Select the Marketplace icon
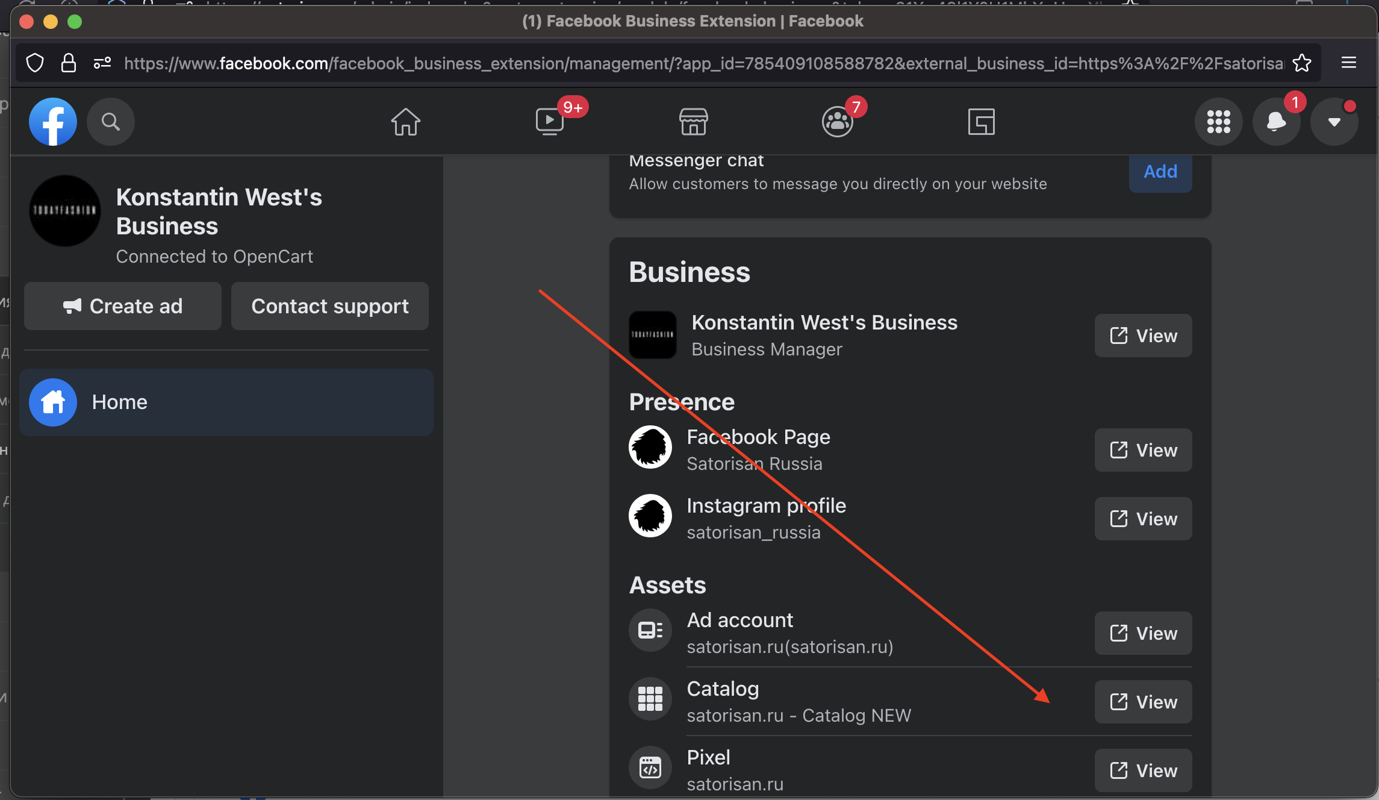The height and width of the screenshot is (800, 1379). tap(693, 122)
